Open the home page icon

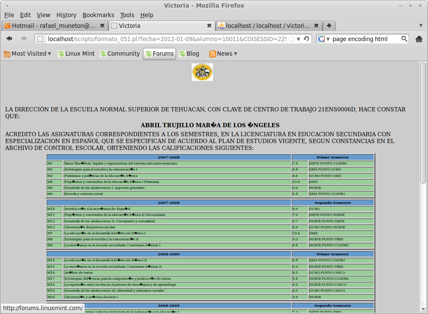(419, 39)
